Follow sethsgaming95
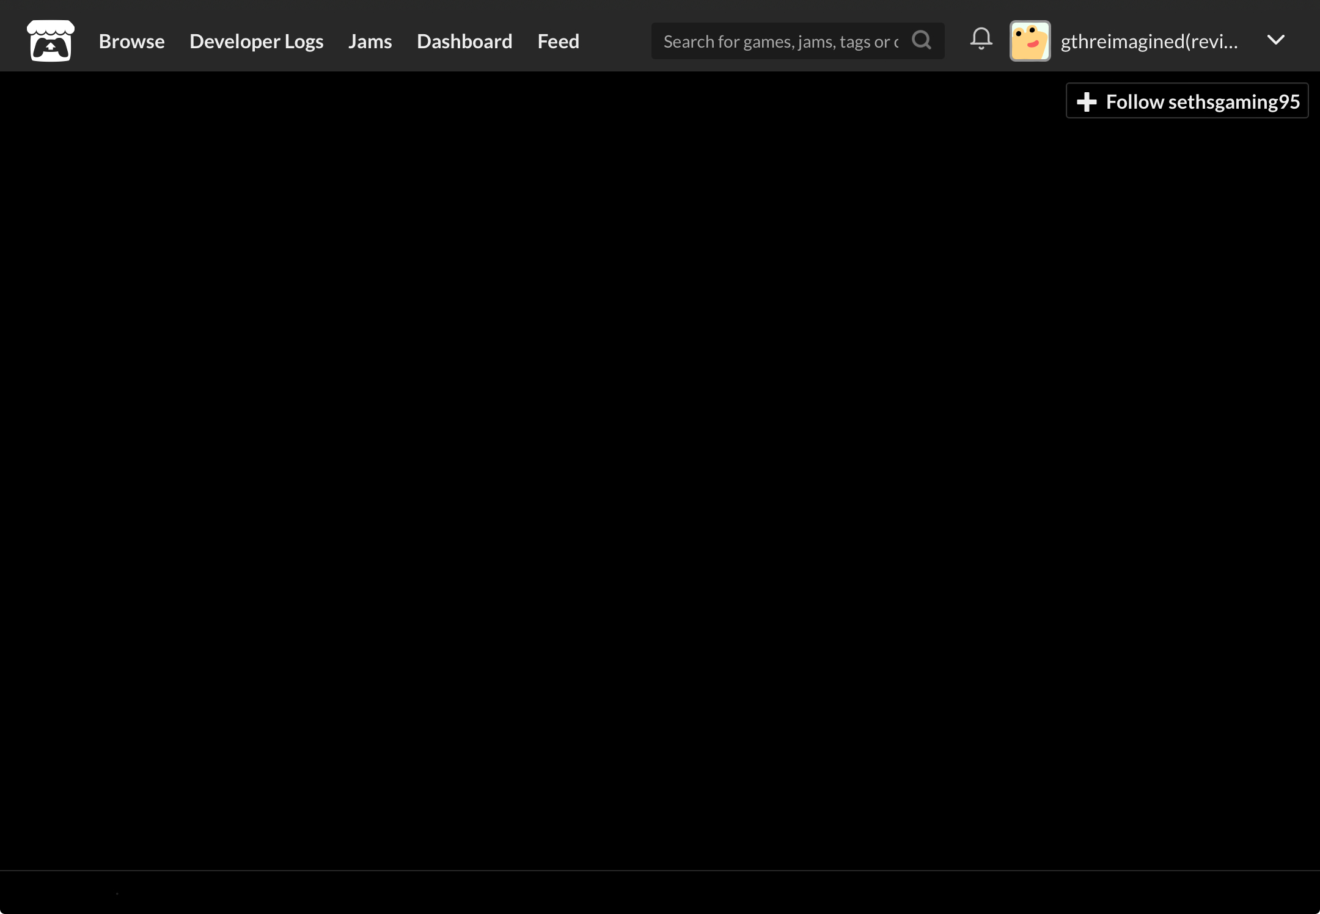1320x914 pixels. pyautogui.click(x=1187, y=101)
